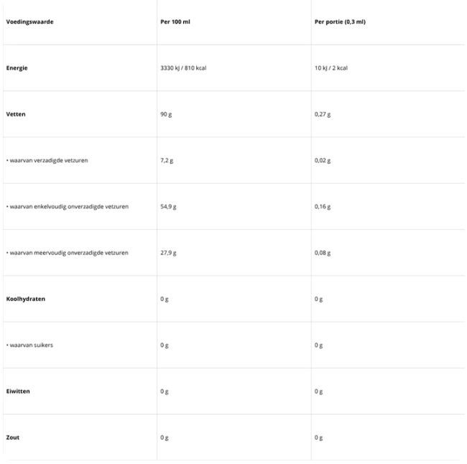Select the Per 100 ml header

pos(175,22)
